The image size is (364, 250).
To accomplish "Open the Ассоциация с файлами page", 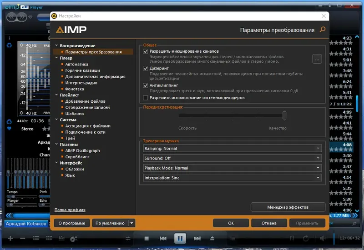I will click(88, 126).
